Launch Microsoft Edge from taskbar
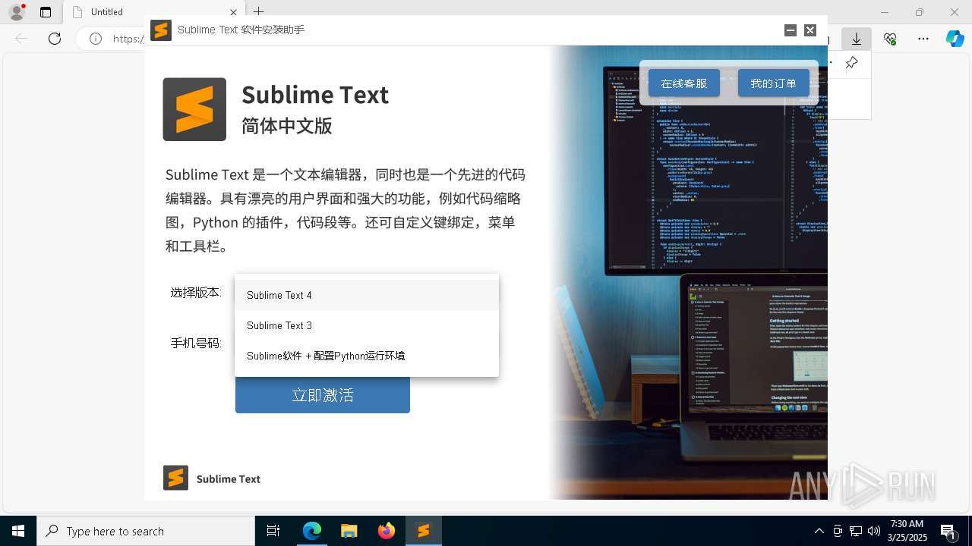 tap(312, 531)
